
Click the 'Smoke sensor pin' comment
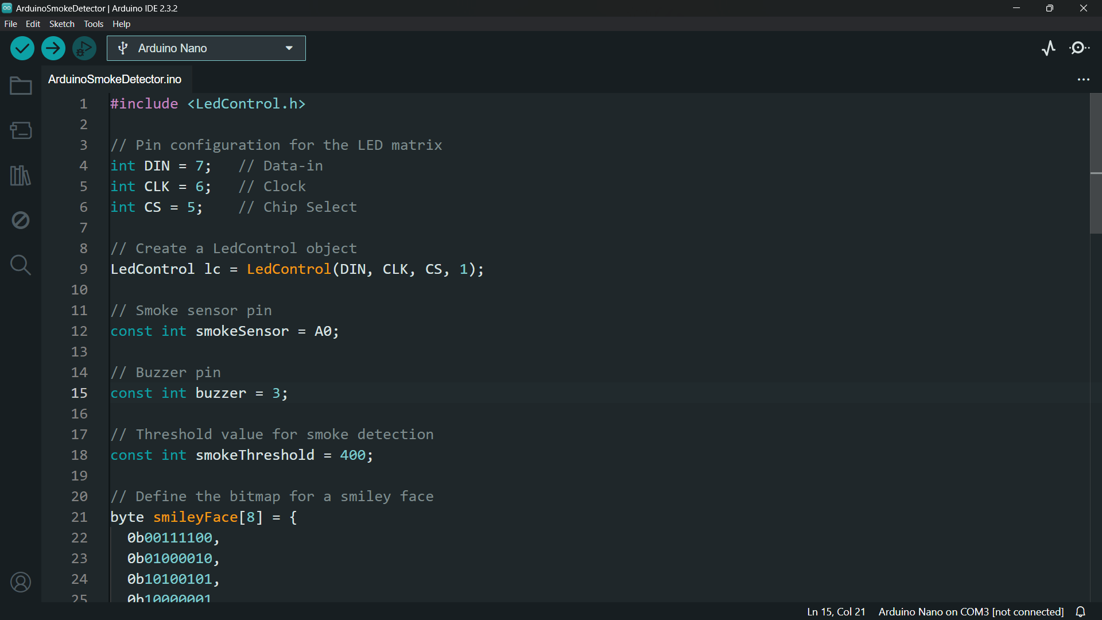pos(191,311)
